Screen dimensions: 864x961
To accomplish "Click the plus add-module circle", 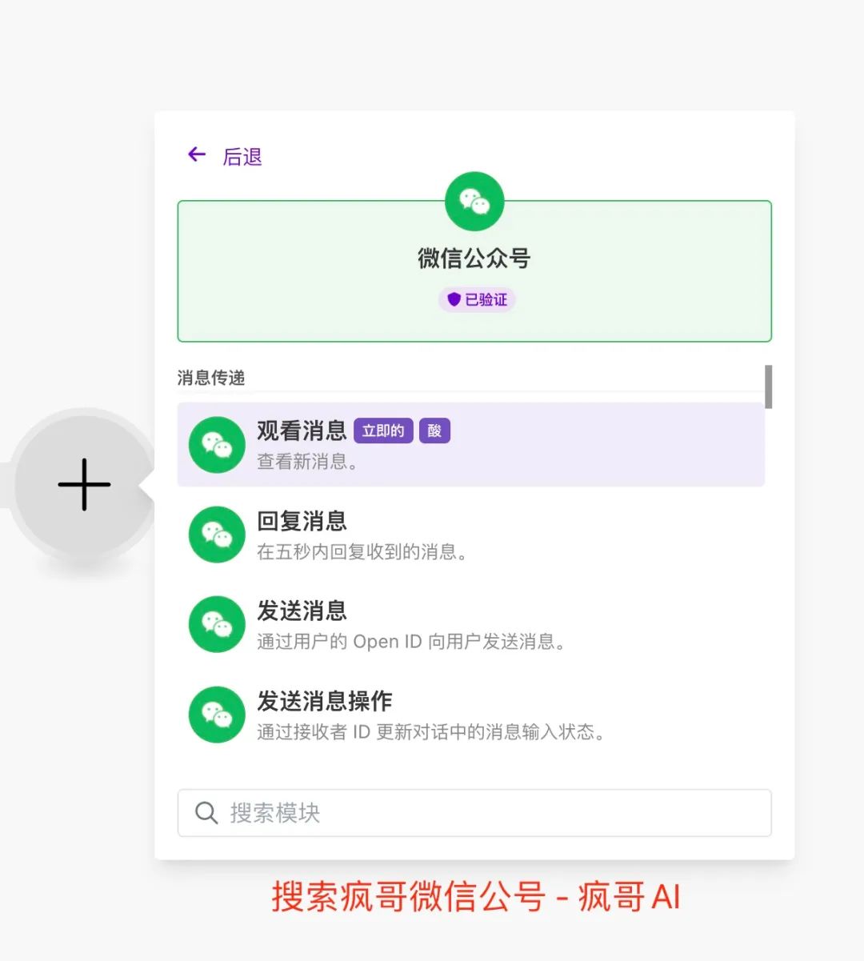I will (x=84, y=484).
